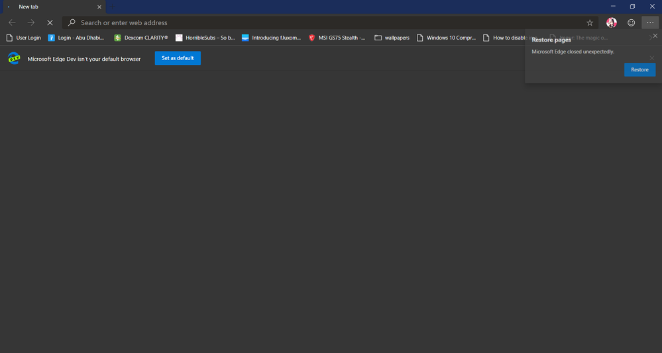Restore down the browser window

point(632,7)
